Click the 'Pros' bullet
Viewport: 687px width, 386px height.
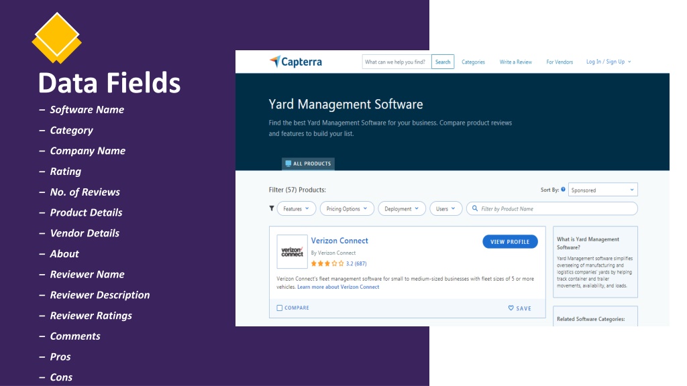click(x=60, y=357)
